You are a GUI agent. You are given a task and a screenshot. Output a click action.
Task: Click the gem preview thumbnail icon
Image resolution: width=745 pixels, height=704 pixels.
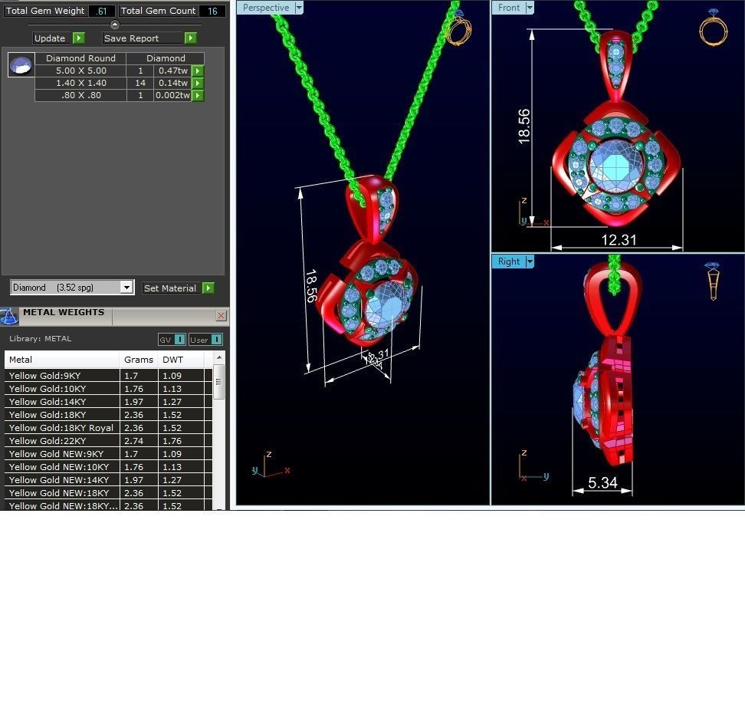[21, 64]
